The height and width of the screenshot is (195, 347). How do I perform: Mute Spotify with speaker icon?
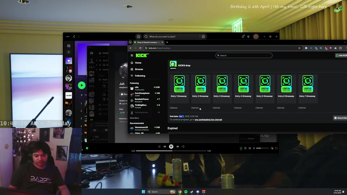point(254,148)
